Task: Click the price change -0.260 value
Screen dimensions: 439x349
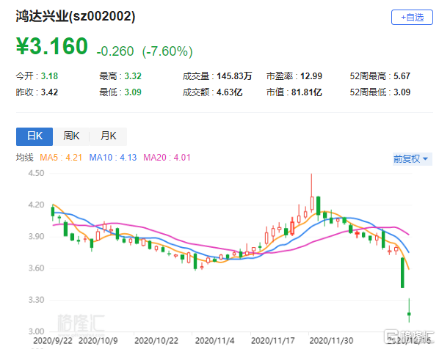Action: (x=115, y=51)
